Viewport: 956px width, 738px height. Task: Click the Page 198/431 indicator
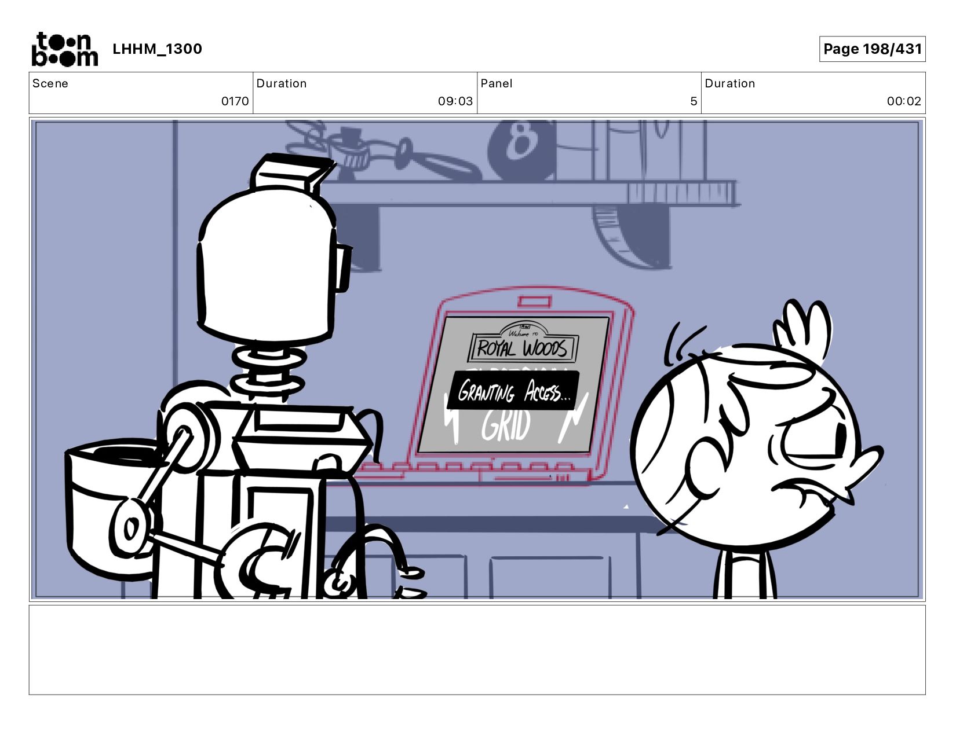(872, 49)
